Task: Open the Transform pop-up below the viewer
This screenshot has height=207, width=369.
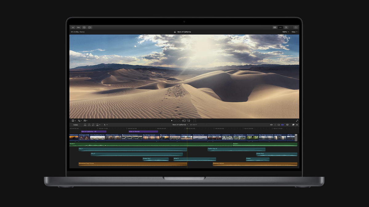Action: click(73, 121)
